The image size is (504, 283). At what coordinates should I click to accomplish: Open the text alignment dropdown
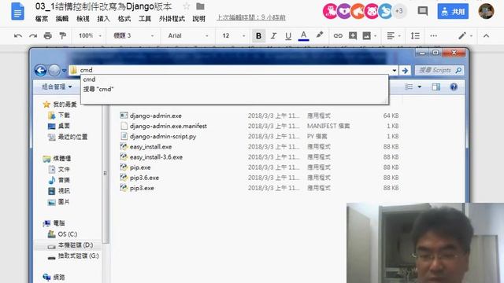394,35
